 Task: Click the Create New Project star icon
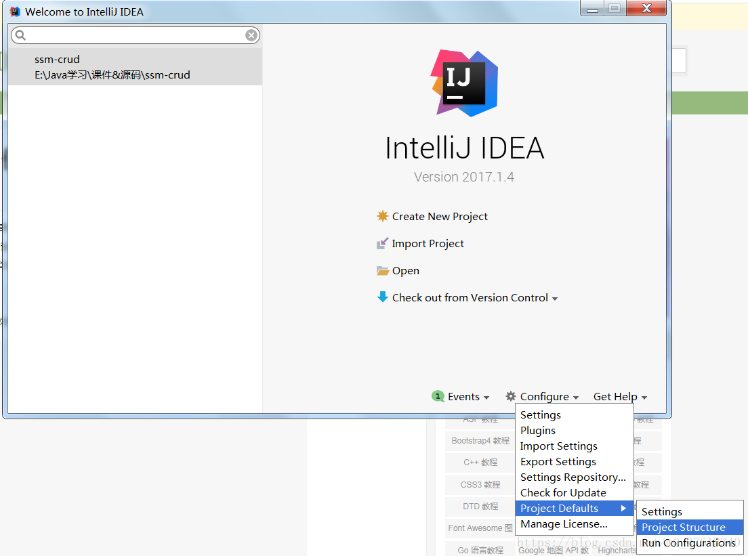click(x=383, y=216)
